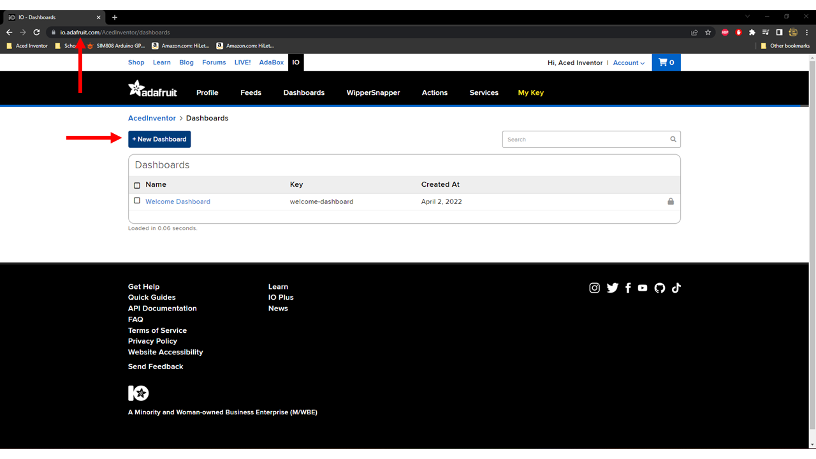Click the Adafruit IO star logo in footer
This screenshot has width=816, height=459.
pos(138,393)
